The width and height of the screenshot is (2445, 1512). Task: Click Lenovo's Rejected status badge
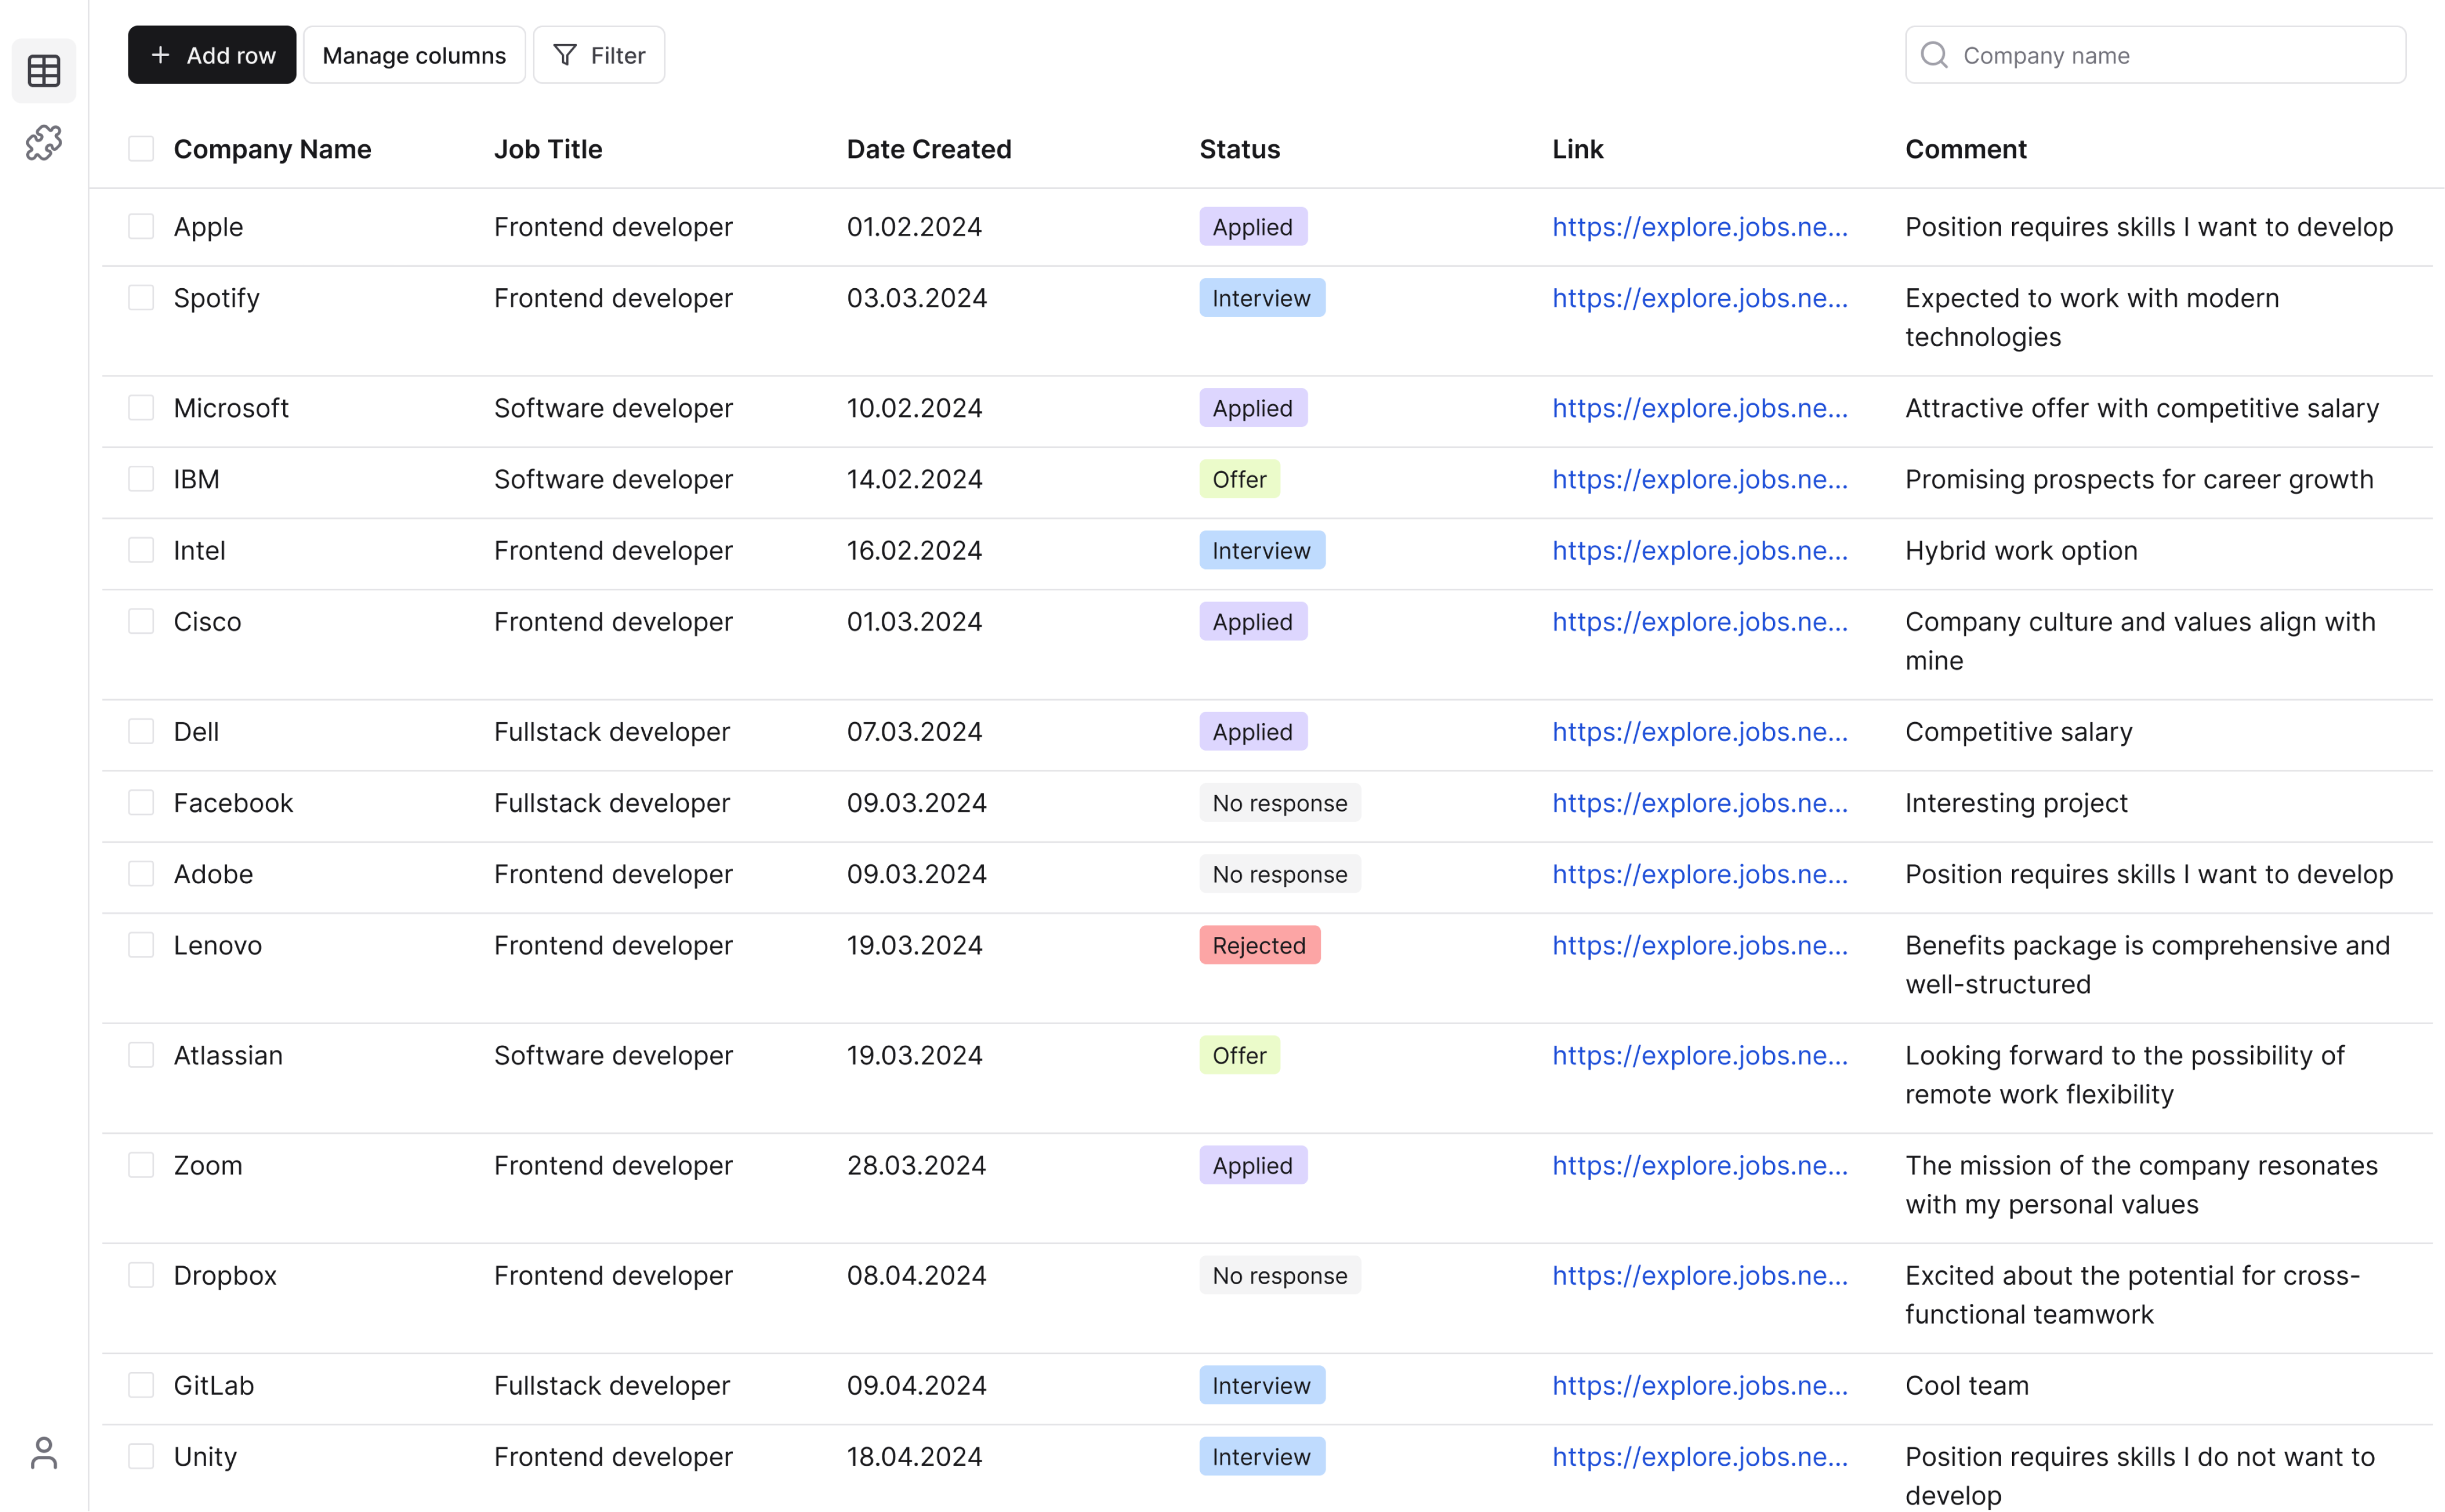[x=1260, y=945]
